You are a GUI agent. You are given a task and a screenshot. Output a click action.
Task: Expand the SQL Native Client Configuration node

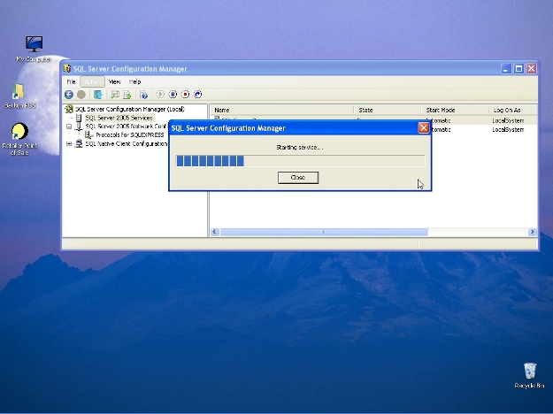[70, 143]
